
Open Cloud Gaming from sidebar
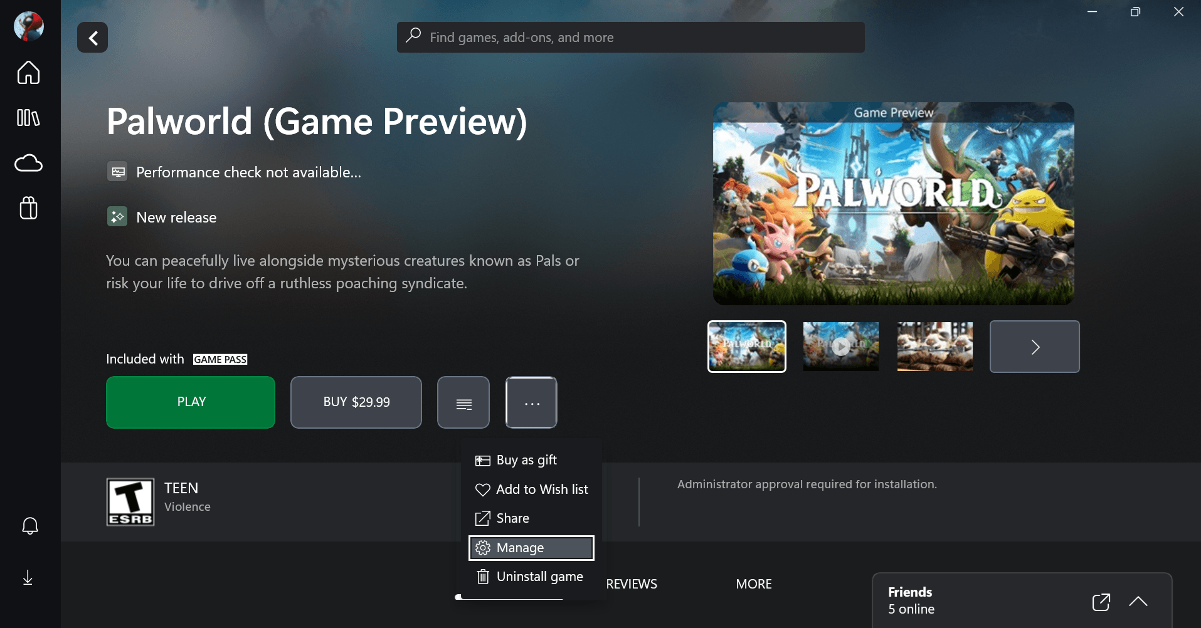[x=28, y=164]
